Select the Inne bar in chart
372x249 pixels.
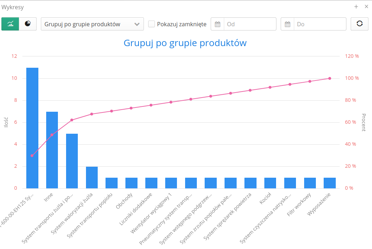click(52, 150)
